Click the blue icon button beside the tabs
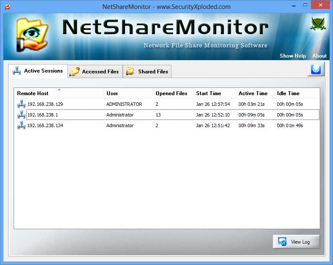Image resolution: width=333 pixels, height=265 pixels. [316, 69]
